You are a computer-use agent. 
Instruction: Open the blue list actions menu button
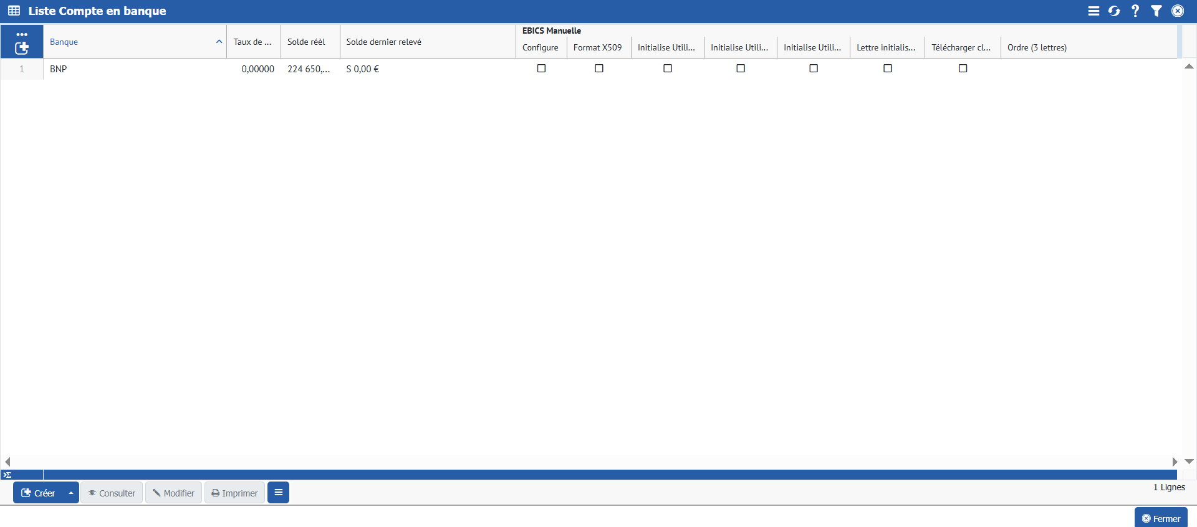point(278,493)
